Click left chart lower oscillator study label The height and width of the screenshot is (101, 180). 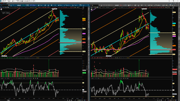tap(19, 79)
